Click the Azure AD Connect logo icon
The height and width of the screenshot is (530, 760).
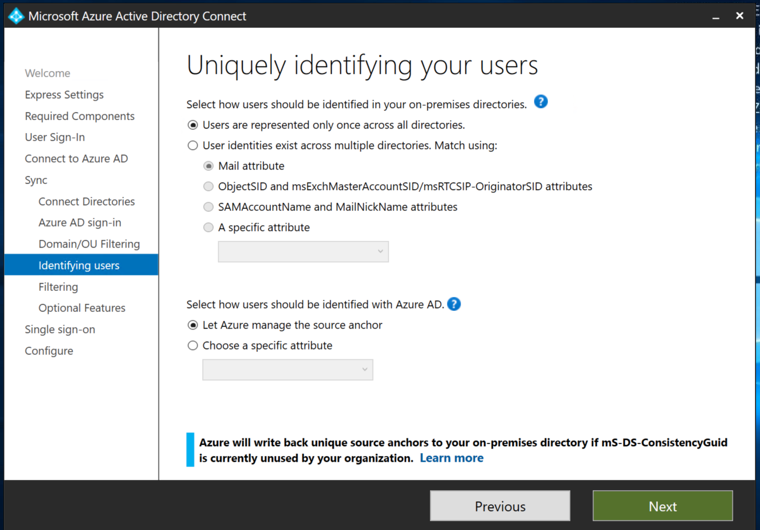click(x=16, y=16)
